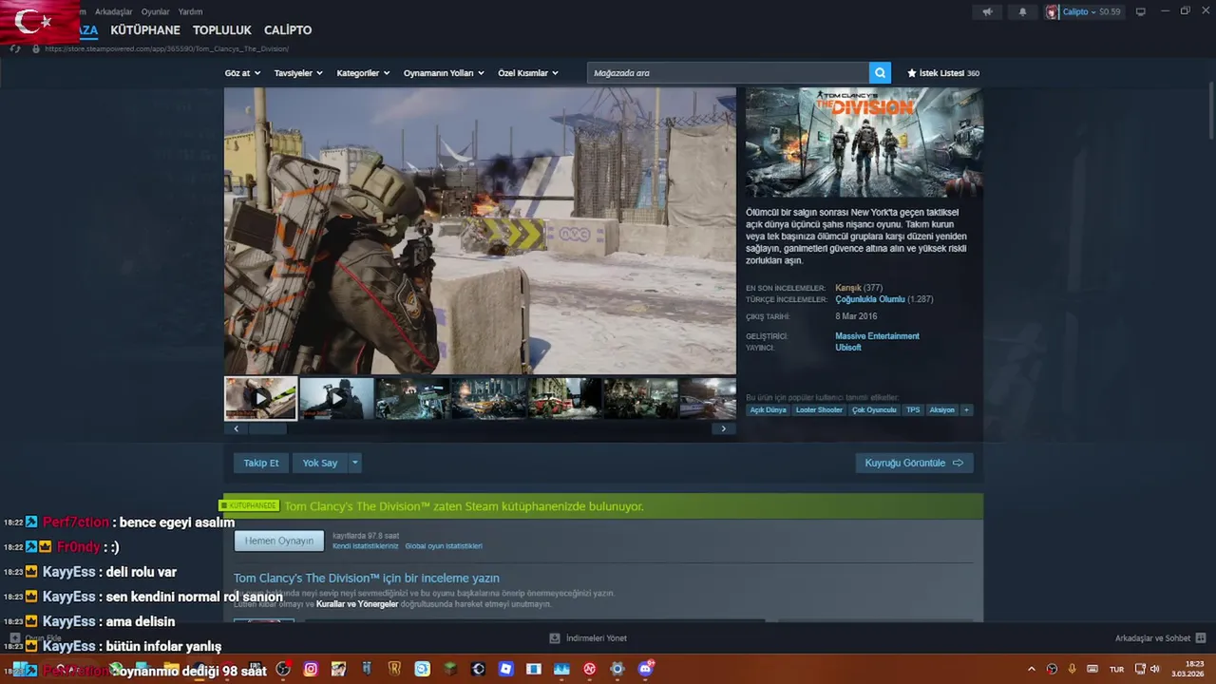Expand the Kategoriler dropdown
The image size is (1216, 684).
tap(363, 73)
